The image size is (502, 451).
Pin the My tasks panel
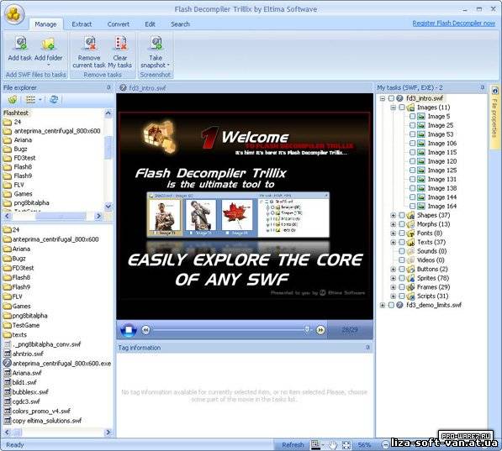click(483, 87)
